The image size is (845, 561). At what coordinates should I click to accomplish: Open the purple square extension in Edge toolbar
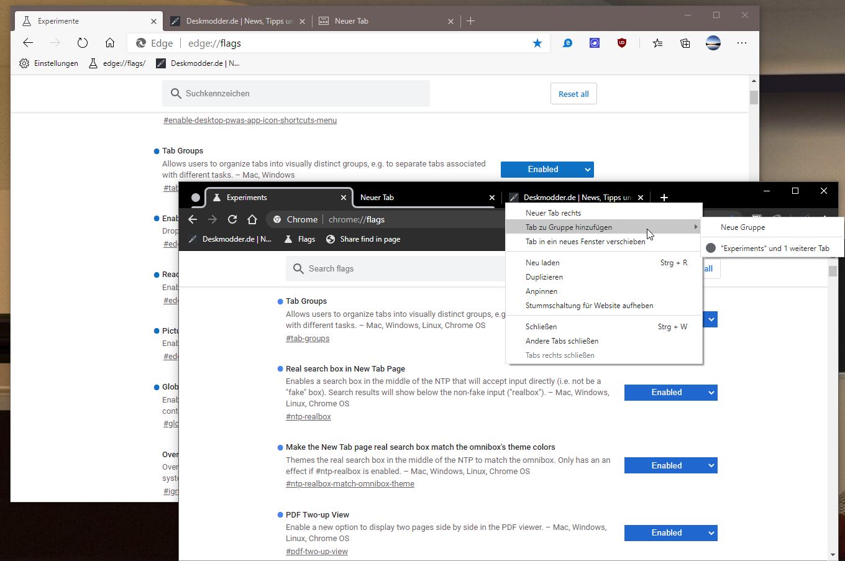tap(595, 43)
